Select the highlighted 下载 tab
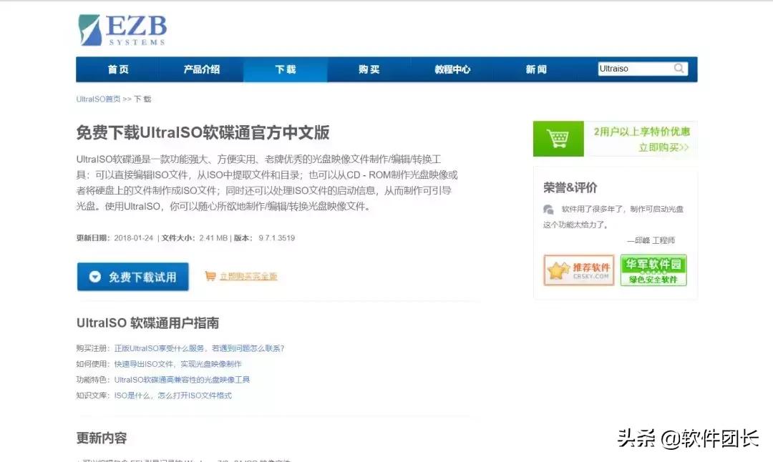 [285, 69]
